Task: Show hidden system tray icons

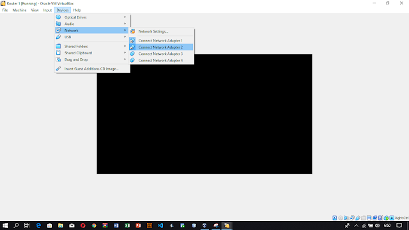Action: click(356, 226)
